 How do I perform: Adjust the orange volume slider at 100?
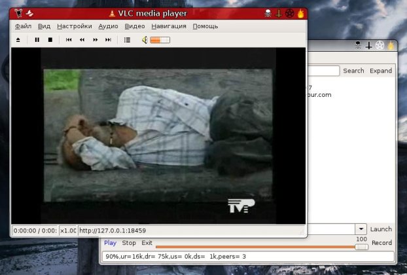tap(262, 247)
